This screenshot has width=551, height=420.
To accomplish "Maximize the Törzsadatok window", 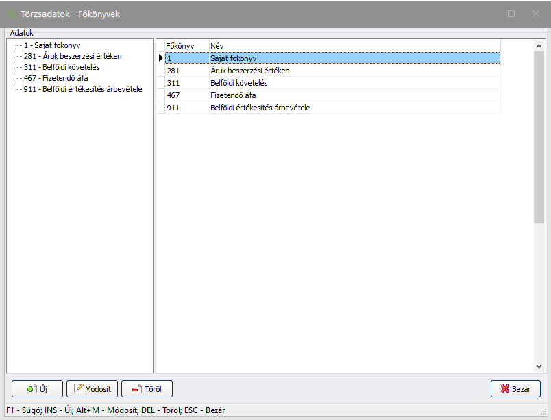I will point(511,14).
